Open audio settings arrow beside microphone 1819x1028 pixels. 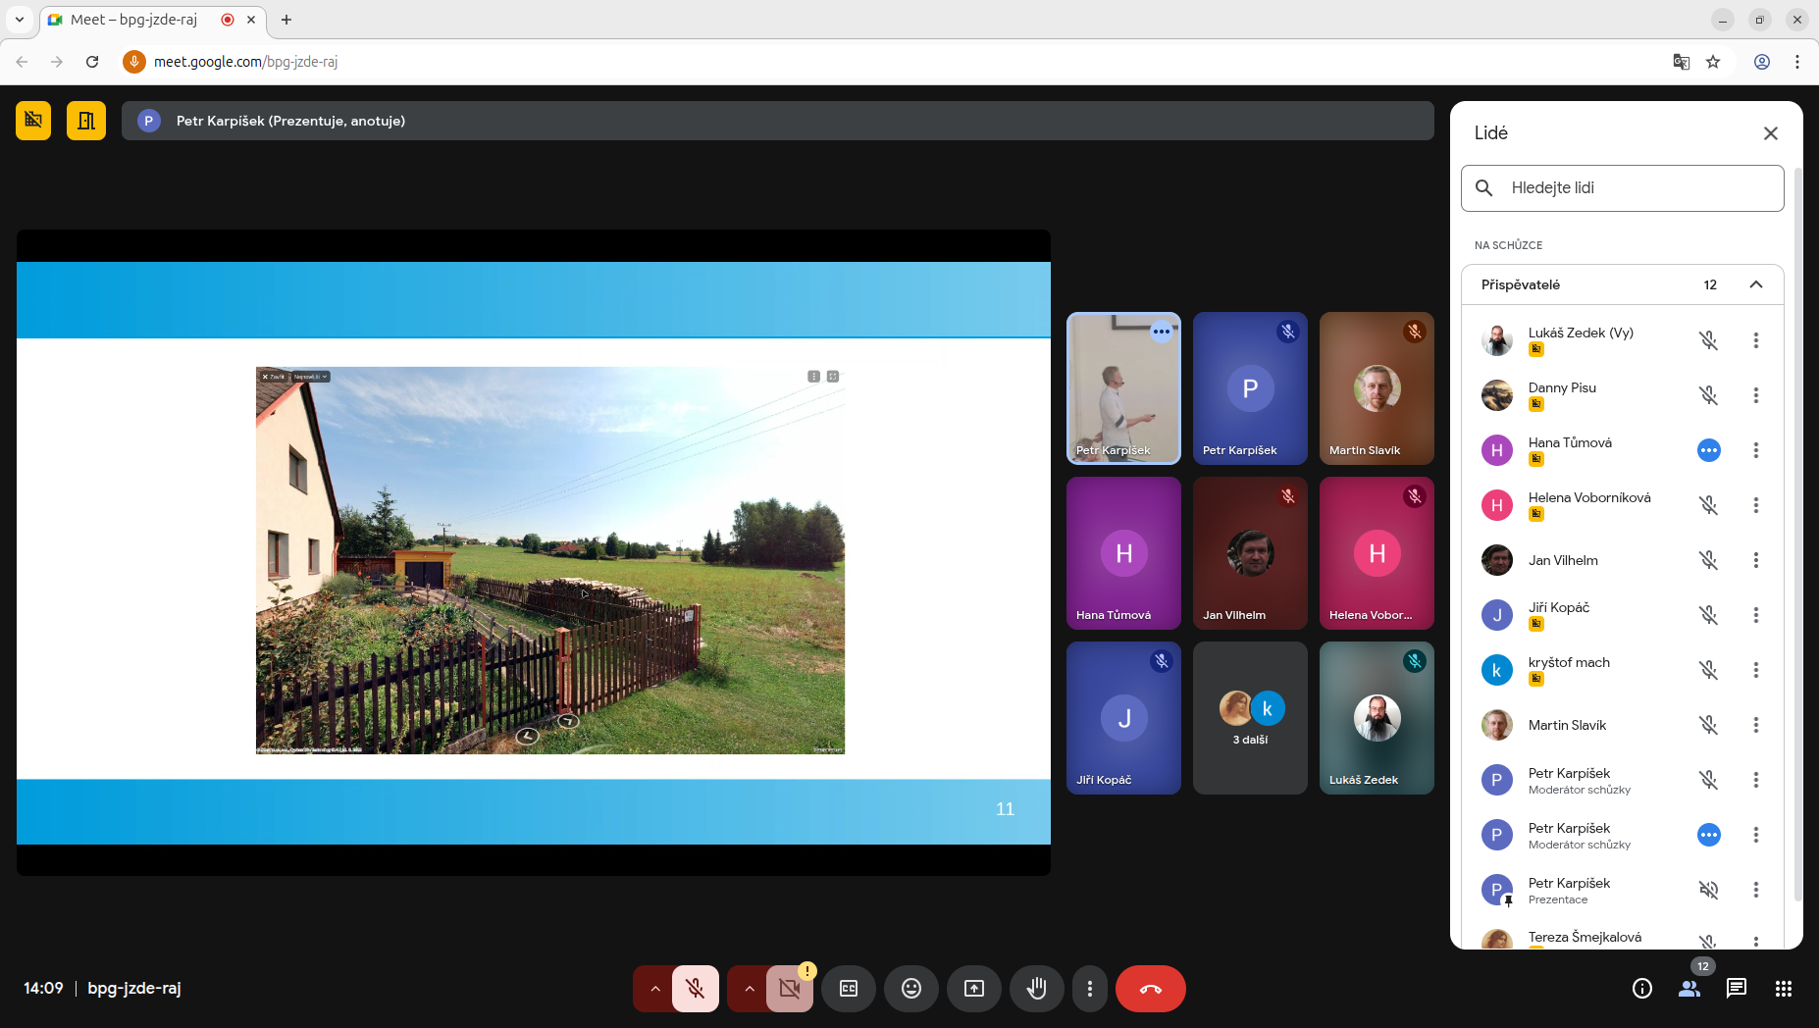(654, 989)
